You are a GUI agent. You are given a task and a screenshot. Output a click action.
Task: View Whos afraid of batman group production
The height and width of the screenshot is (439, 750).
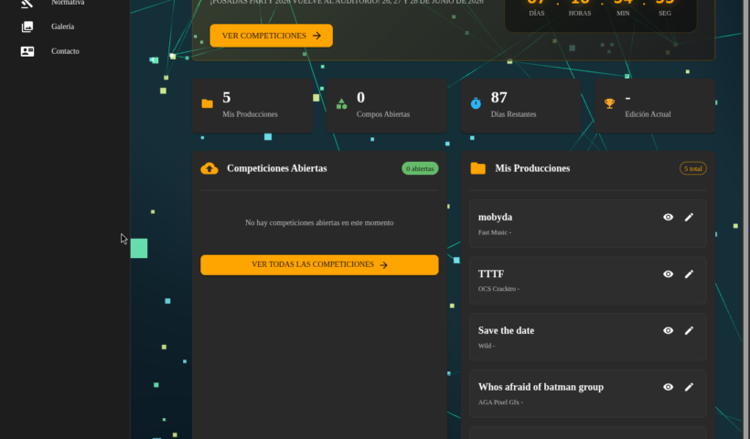point(668,387)
